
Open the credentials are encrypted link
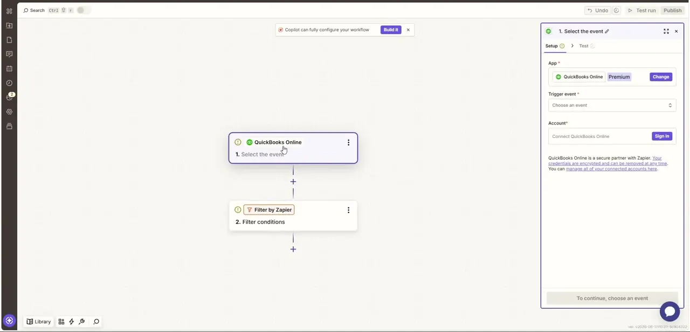click(609, 161)
